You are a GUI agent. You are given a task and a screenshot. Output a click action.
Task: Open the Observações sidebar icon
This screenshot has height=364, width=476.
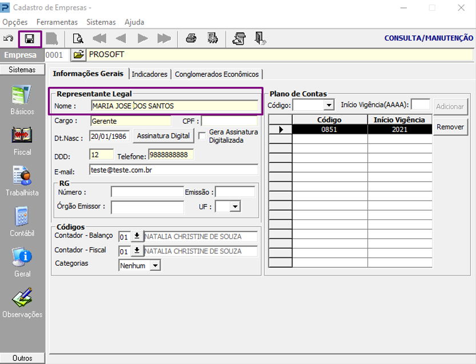click(22, 297)
